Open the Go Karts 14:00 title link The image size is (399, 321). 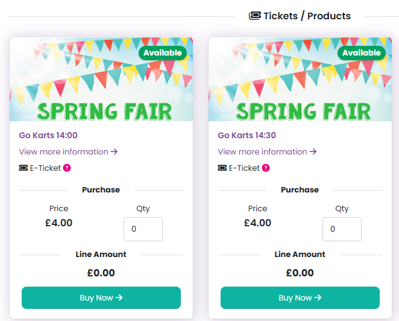[x=48, y=135]
